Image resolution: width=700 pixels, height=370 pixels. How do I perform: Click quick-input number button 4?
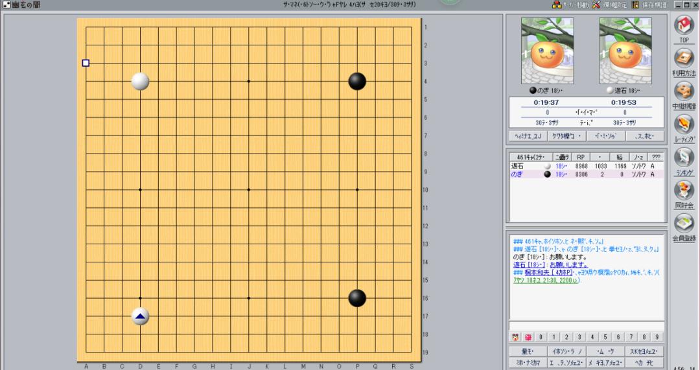[592, 337]
